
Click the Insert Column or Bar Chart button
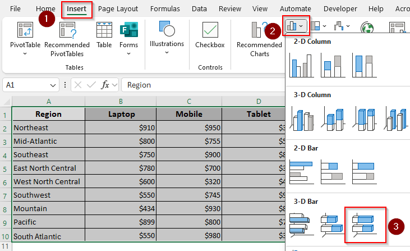coord(296,26)
